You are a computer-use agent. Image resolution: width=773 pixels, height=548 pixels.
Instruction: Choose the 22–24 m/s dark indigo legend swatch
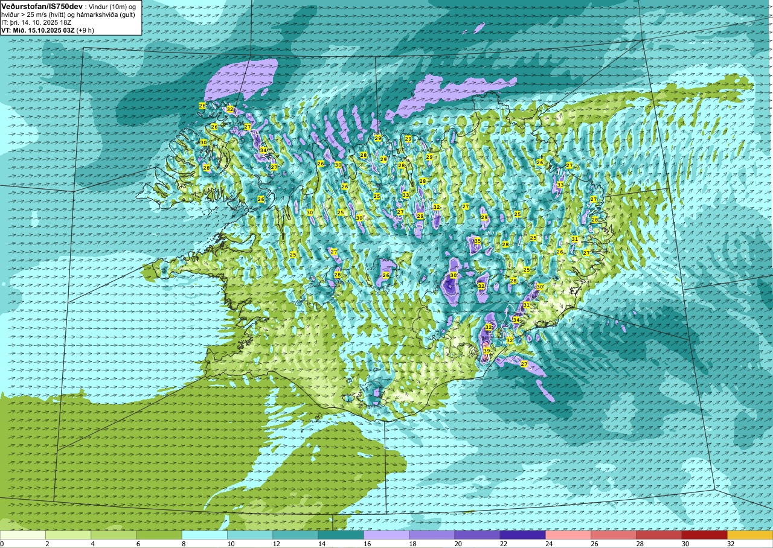pos(522,535)
